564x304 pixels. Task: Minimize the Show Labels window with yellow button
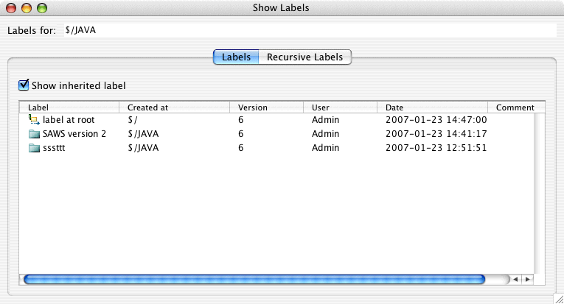(27, 8)
